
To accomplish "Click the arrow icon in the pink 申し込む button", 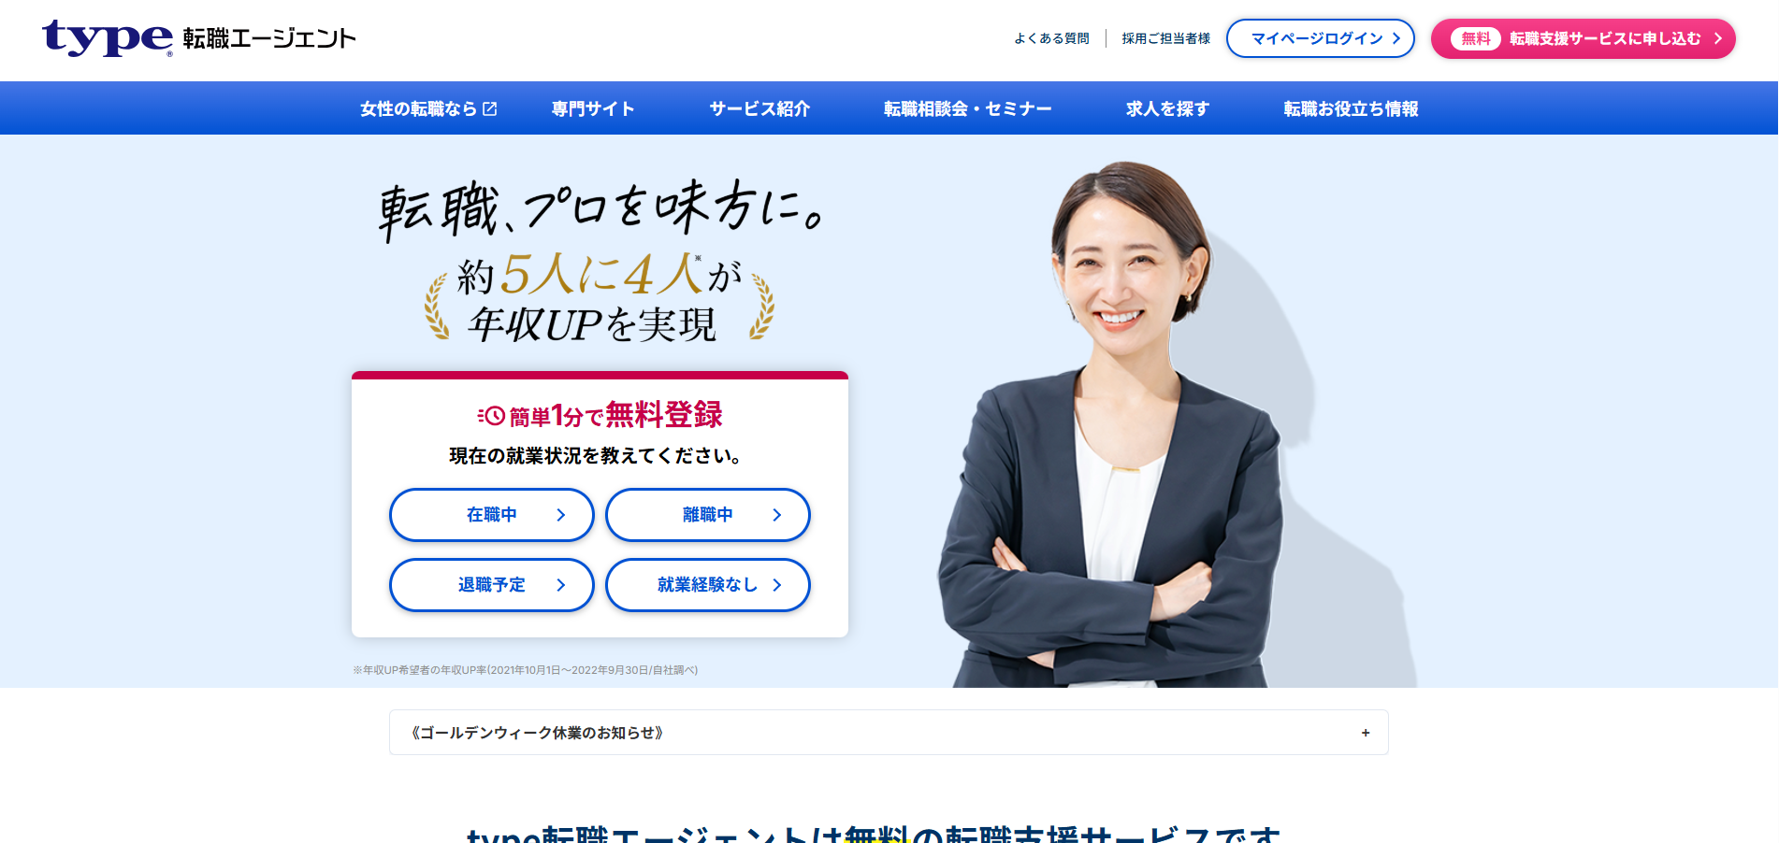I will click(1717, 38).
